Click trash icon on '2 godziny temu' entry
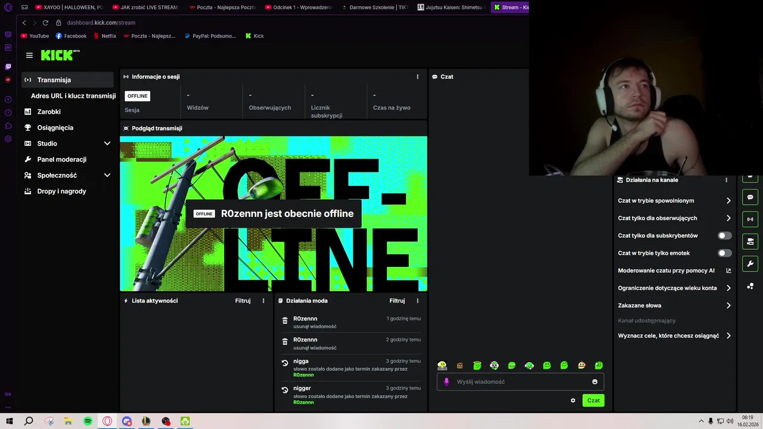 (x=285, y=343)
